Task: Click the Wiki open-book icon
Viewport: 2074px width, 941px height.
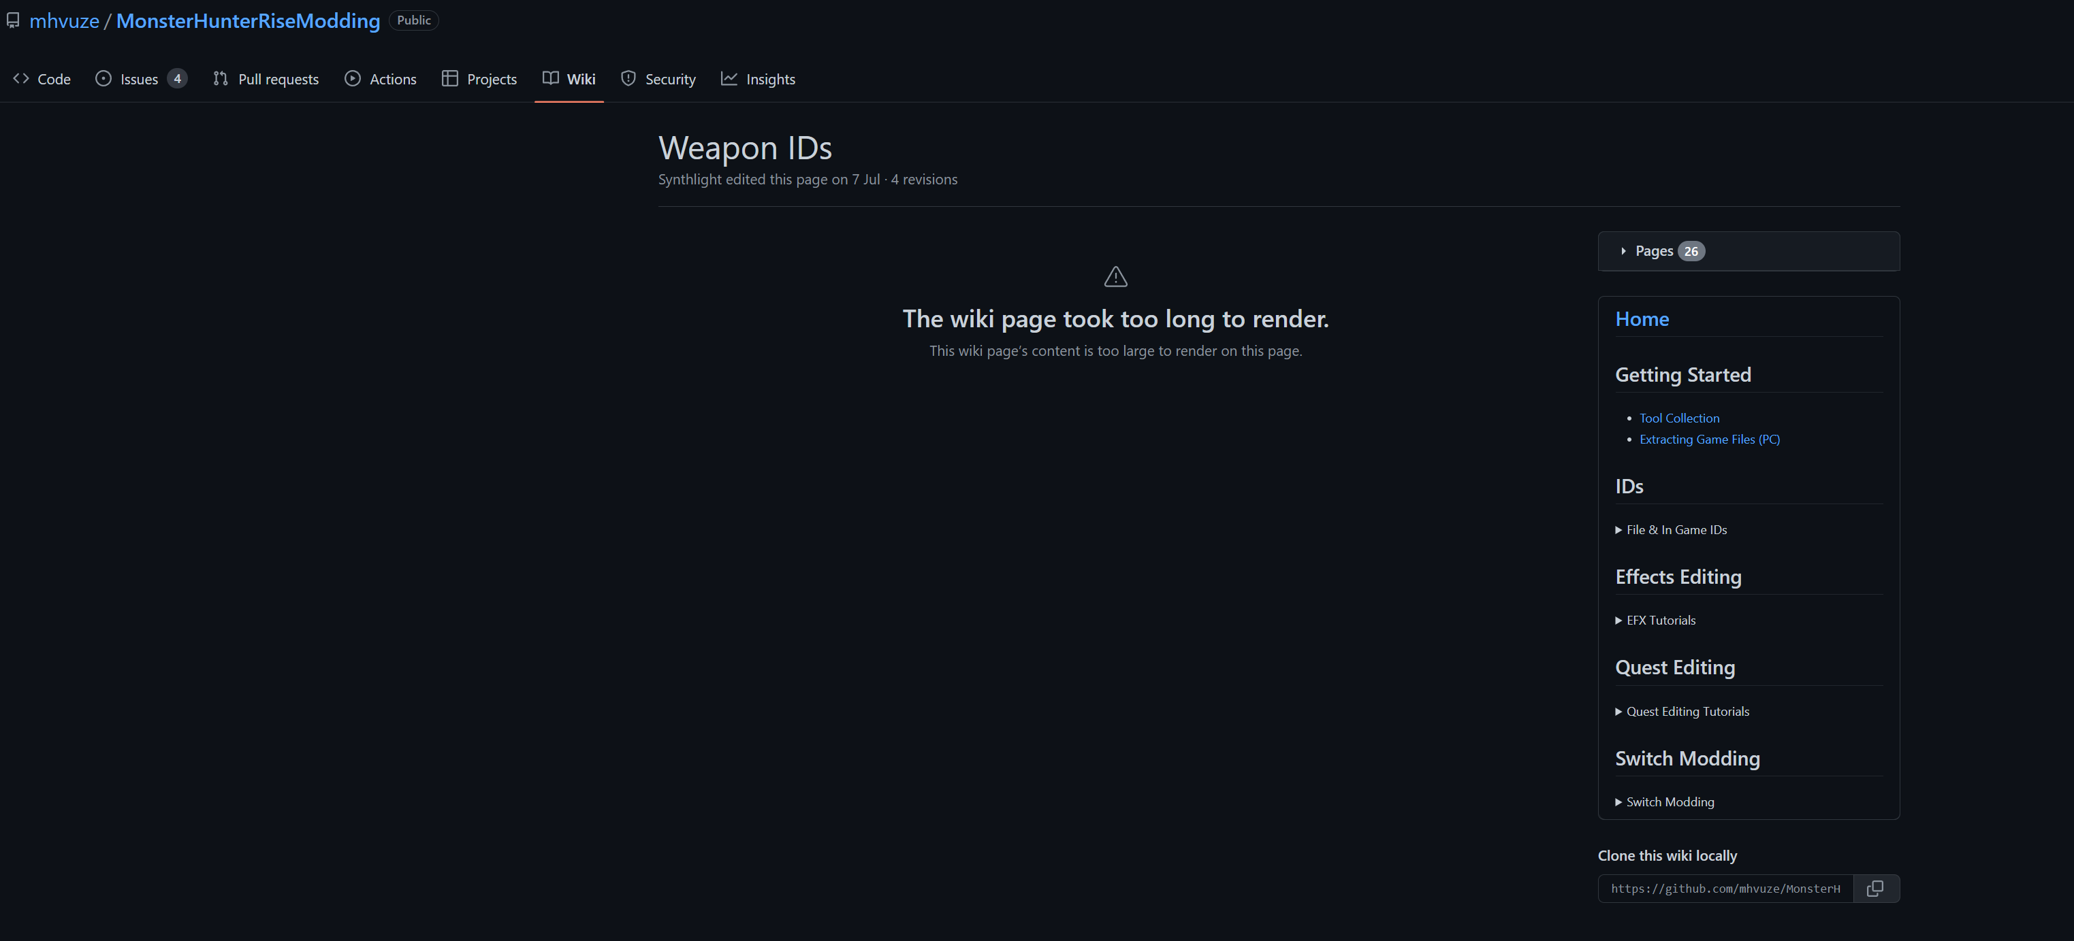Action: tap(550, 78)
